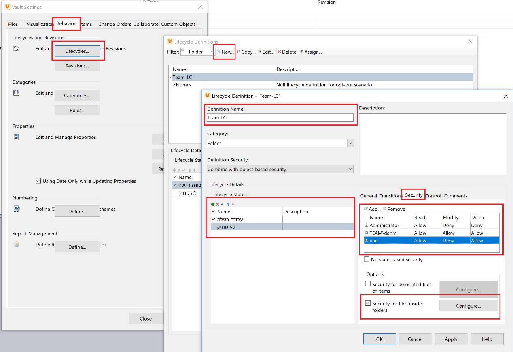Click the enabled Configure... button for folders
Screen dimensions: 513x352
tap(468, 306)
